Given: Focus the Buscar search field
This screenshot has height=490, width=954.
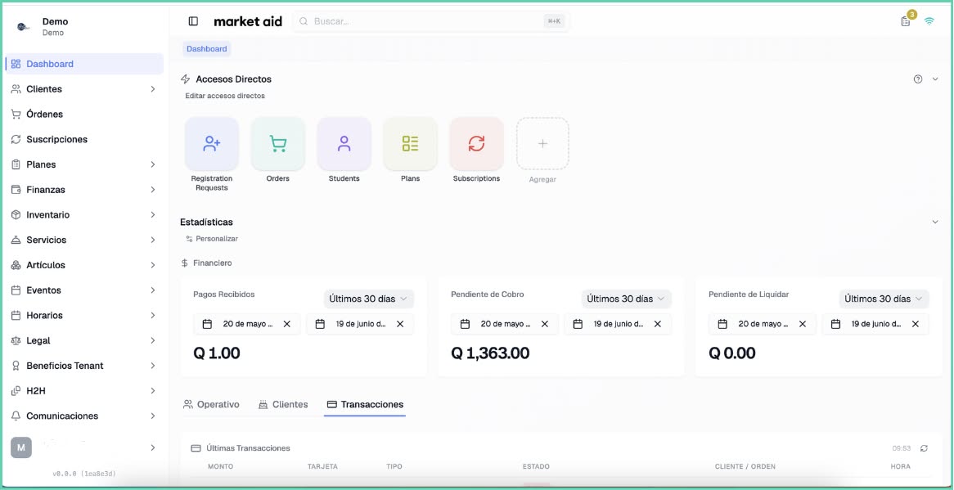Looking at the screenshot, I should click(x=431, y=21).
